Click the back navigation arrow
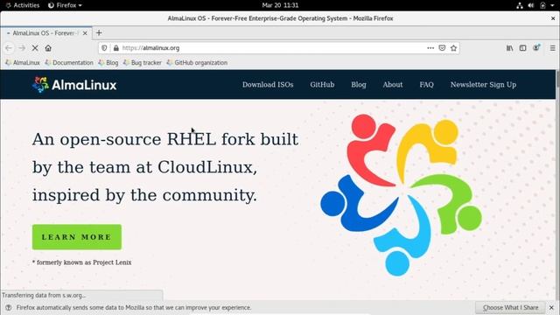 pos(9,48)
